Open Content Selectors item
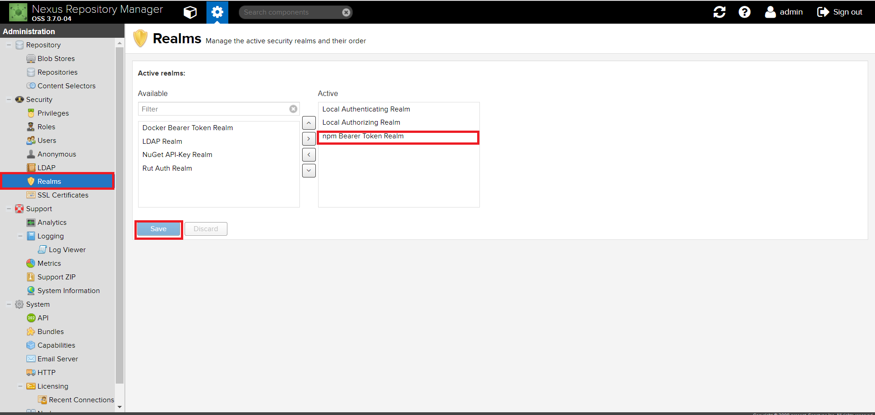Screen dimensions: 875x415 tap(67, 86)
